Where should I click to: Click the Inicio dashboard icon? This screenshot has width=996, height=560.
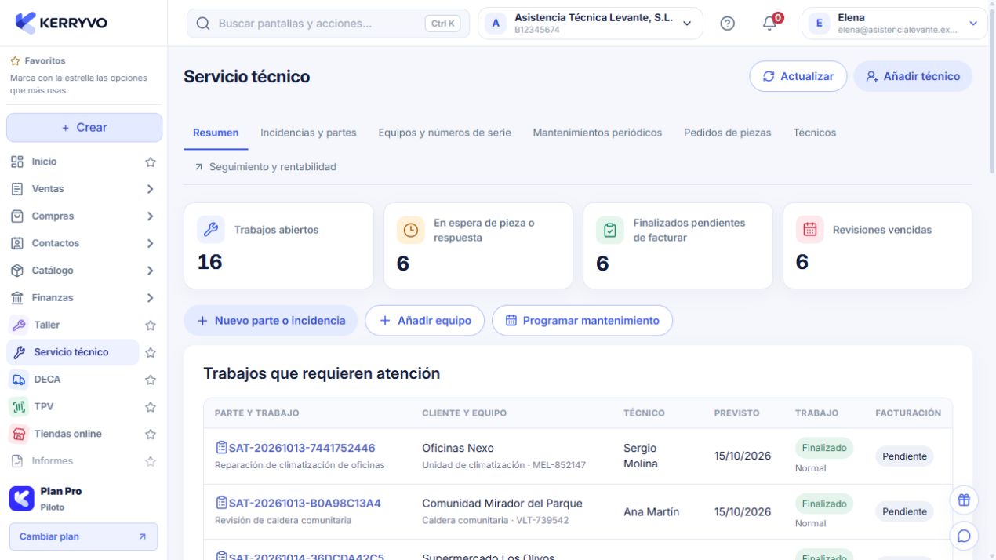coord(17,162)
